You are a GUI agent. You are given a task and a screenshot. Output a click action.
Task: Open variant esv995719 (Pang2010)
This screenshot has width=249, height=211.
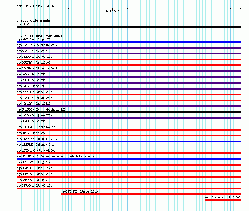click(34, 63)
